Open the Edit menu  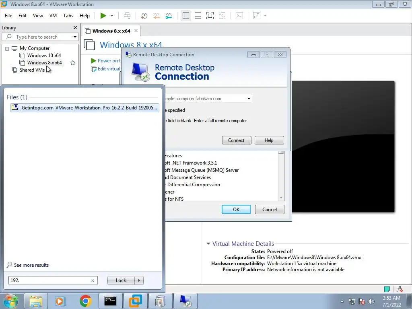tap(23, 16)
